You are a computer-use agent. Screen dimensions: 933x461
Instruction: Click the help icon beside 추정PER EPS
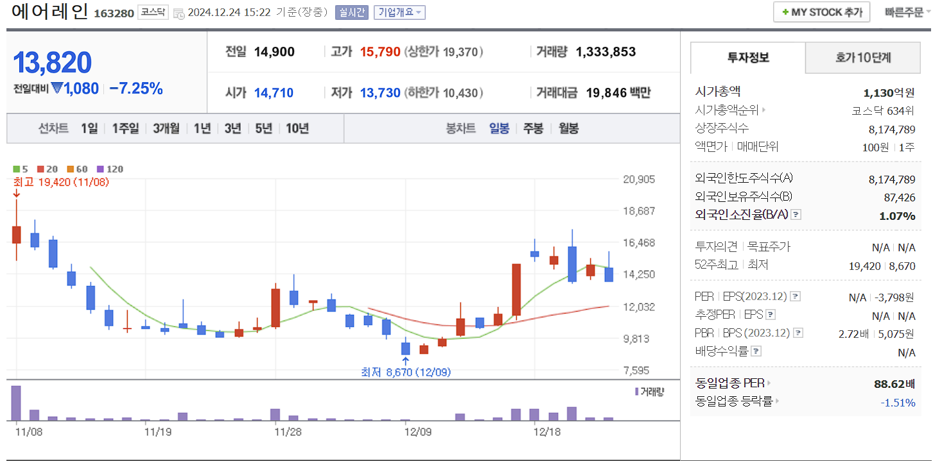(771, 314)
